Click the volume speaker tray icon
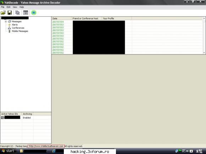The height and width of the screenshot is (154, 206). click(x=188, y=151)
